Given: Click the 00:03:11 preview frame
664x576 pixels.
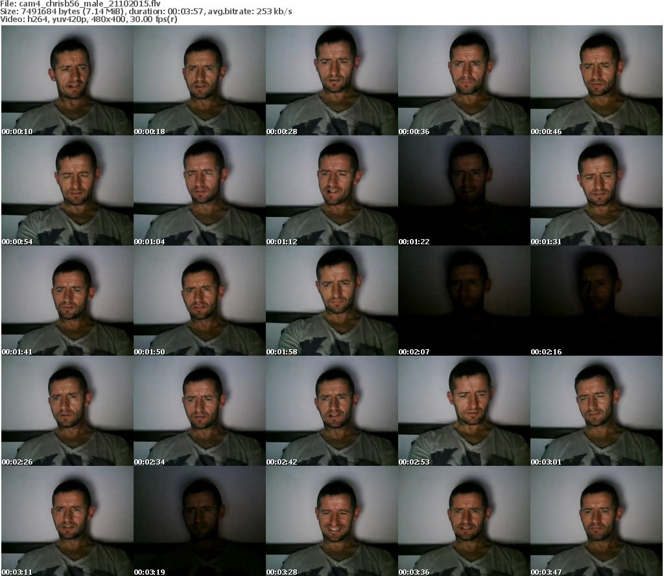Looking at the screenshot, I should point(67,520).
